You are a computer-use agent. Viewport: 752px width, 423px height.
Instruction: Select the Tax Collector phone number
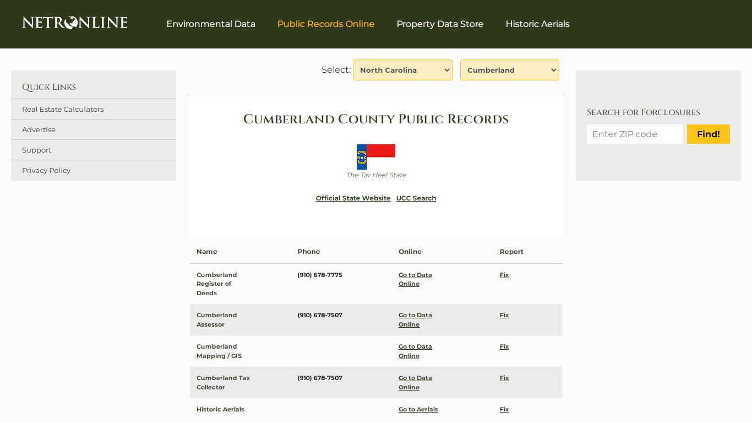point(320,378)
